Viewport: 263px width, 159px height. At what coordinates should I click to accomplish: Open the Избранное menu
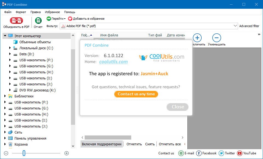tap(52, 12)
